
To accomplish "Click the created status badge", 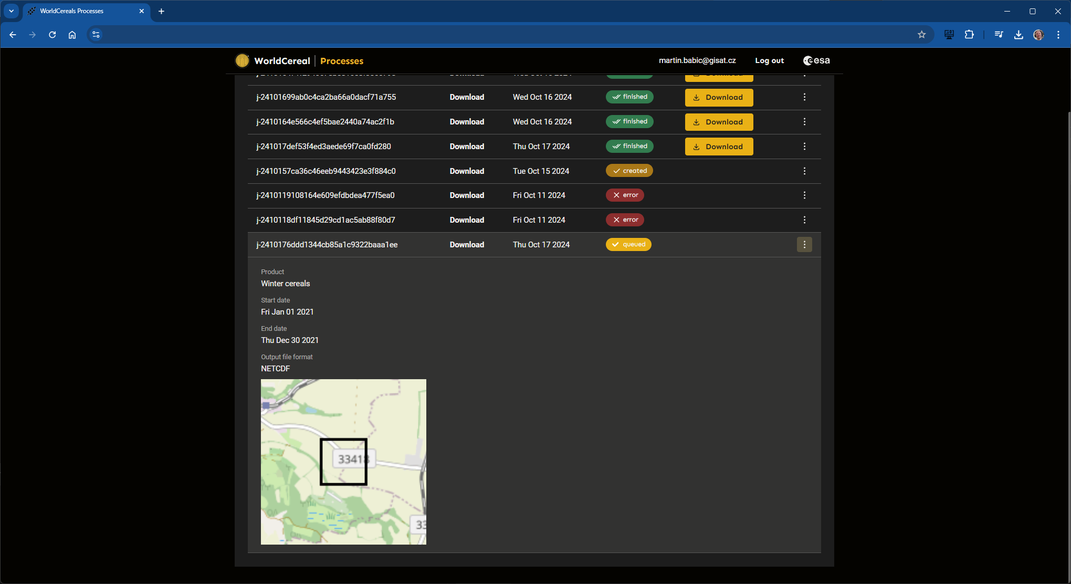I will click(x=629, y=171).
